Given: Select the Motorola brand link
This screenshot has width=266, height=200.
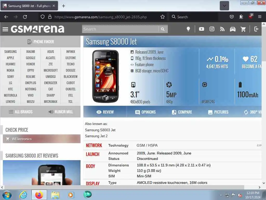Looking at the screenshot, I should pos(10,95).
